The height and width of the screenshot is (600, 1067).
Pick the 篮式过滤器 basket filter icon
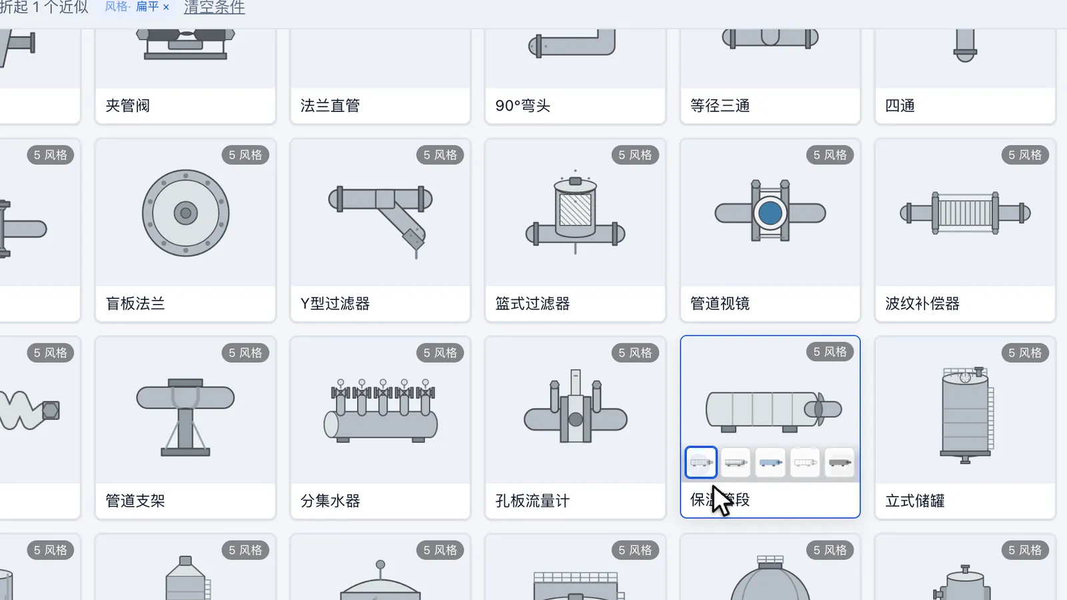576,212
